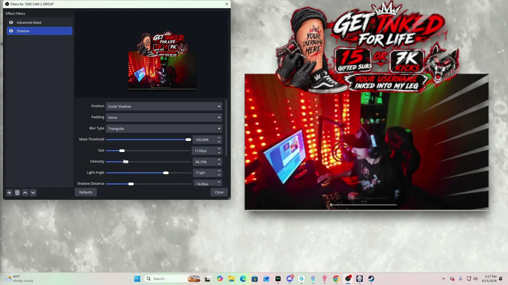Open the Padding dropdown showing None
Image resolution: width=508 pixels, height=285 pixels.
[x=164, y=118]
